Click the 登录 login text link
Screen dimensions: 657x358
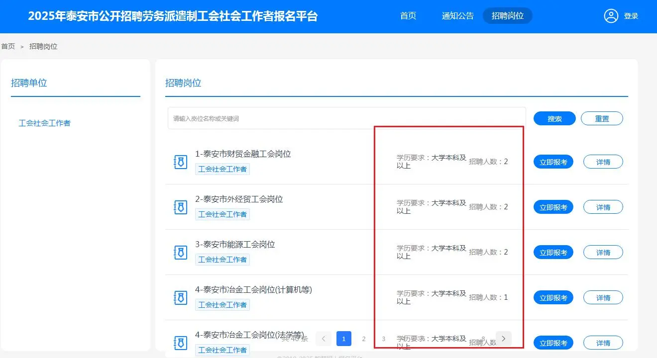point(631,15)
